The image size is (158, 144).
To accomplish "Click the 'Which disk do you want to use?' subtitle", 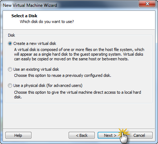I will [47, 22].
